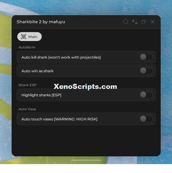Select the Main tab
Screen dimensions: 172x173
[30, 37]
